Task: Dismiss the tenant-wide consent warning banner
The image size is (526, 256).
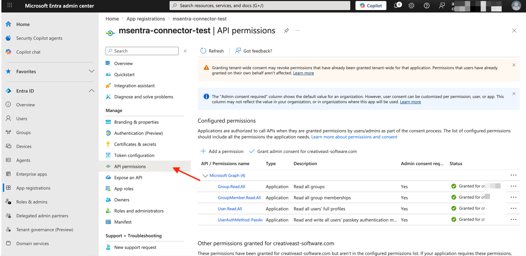Action: [x=514, y=65]
